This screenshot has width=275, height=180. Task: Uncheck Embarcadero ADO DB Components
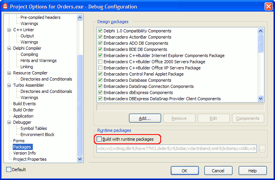100,43
